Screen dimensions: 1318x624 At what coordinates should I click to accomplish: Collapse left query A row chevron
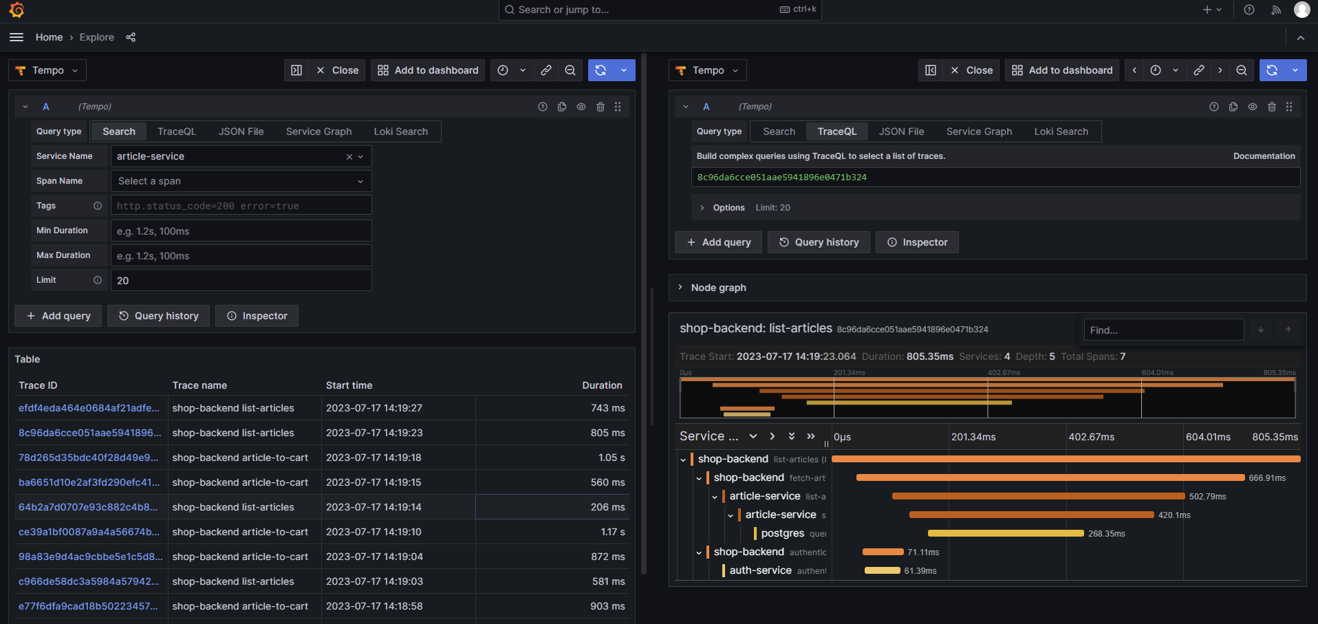(x=25, y=107)
